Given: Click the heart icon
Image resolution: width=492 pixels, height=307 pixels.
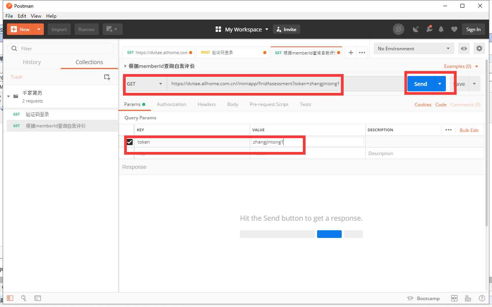Looking at the screenshot, I should tap(454, 29).
